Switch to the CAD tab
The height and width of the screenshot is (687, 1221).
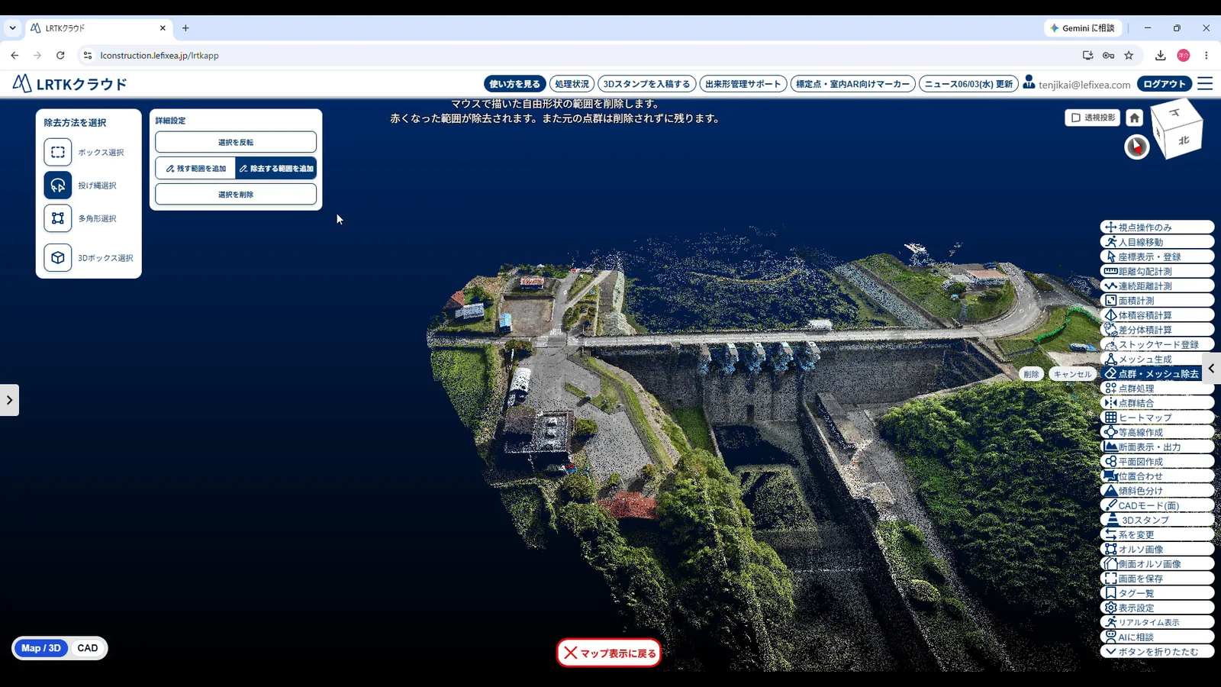click(88, 648)
